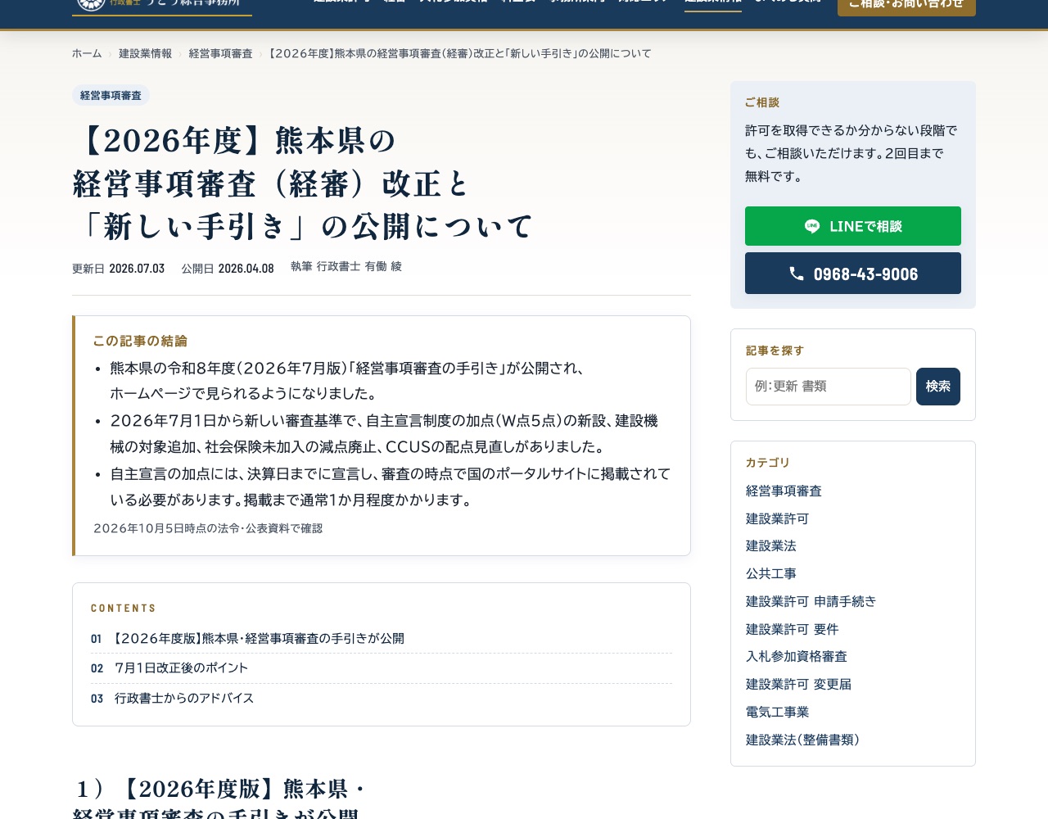Image resolution: width=1048 pixels, height=819 pixels.
Task: Open the 公共工事 category
Action: click(x=770, y=573)
